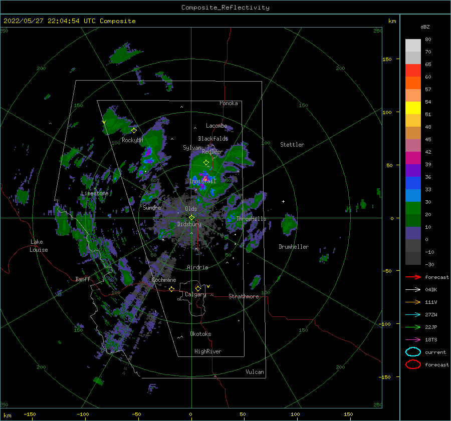The height and width of the screenshot is (421, 451).
Task: Pick the purple swatch in dBZ legend
Action: coord(413,170)
